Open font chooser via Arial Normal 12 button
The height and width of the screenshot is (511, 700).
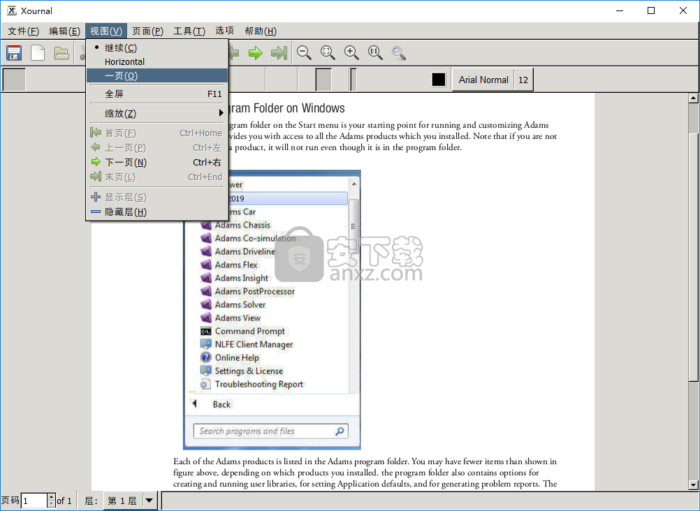(493, 80)
